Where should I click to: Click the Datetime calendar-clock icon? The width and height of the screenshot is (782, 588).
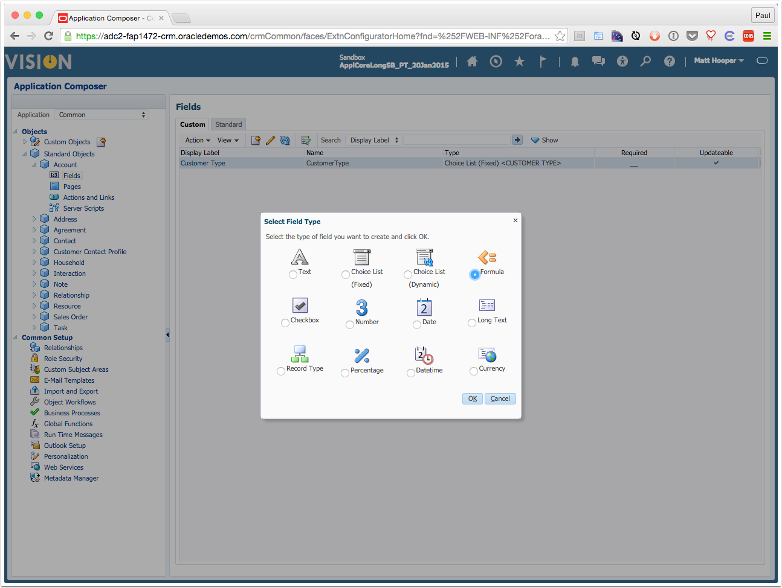[x=424, y=356]
